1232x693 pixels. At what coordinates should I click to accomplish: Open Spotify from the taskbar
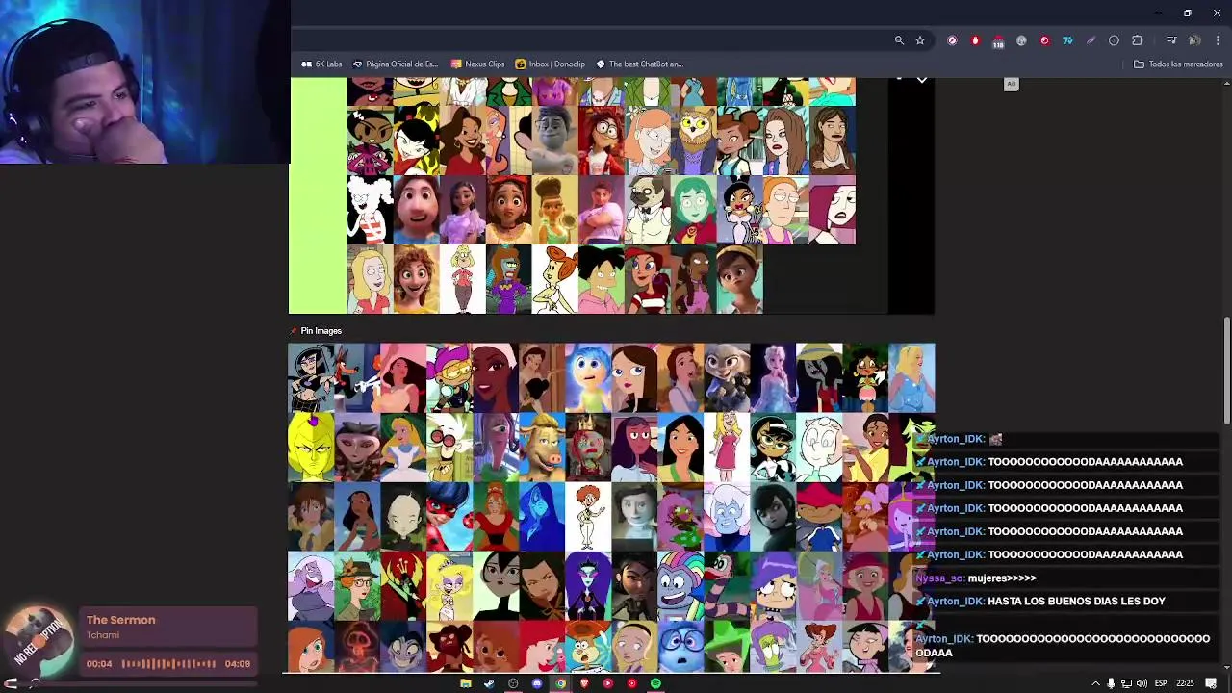click(655, 683)
